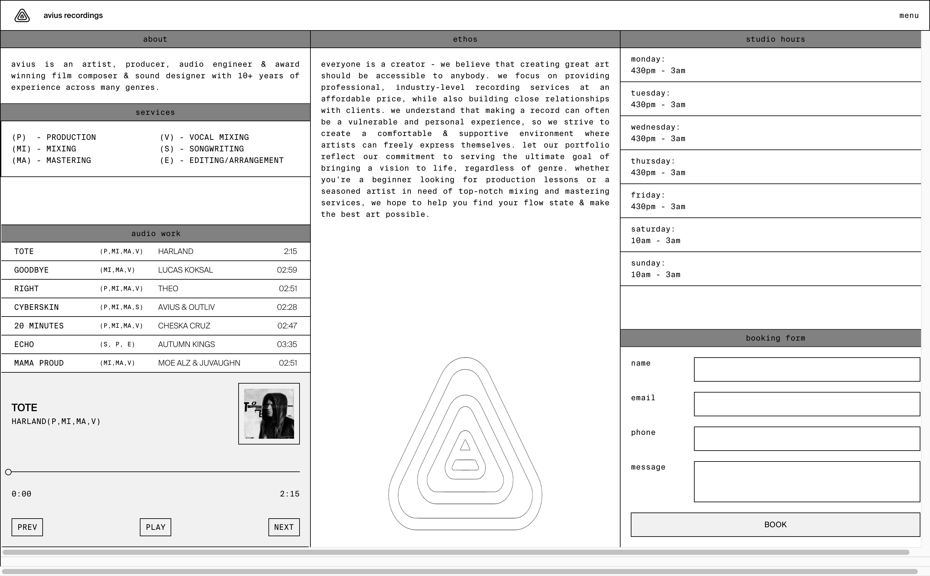Select the MAMA PROUD track row
This screenshot has height=576, width=930.
(x=156, y=363)
